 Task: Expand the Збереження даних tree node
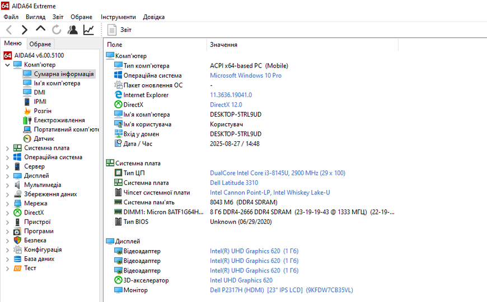[x=7, y=194]
